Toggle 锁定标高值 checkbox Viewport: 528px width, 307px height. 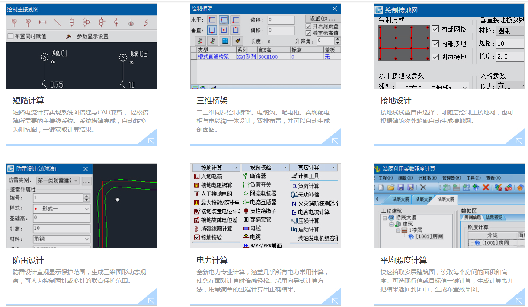308,33
